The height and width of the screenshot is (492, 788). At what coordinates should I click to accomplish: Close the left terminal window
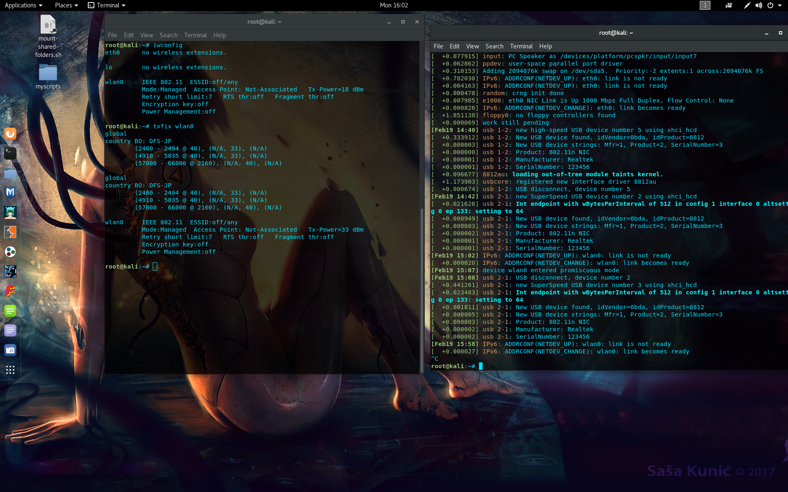coord(417,22)
